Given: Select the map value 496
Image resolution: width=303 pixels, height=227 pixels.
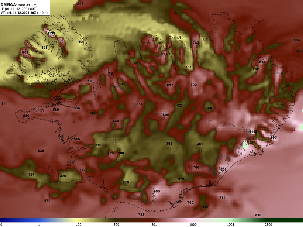Looking at the screenshot, I should tap(299, 51).
